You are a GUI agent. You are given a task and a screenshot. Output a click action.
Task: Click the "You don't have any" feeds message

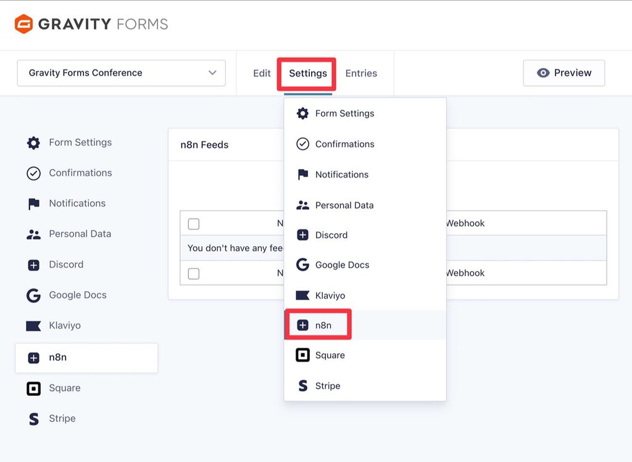235,248
